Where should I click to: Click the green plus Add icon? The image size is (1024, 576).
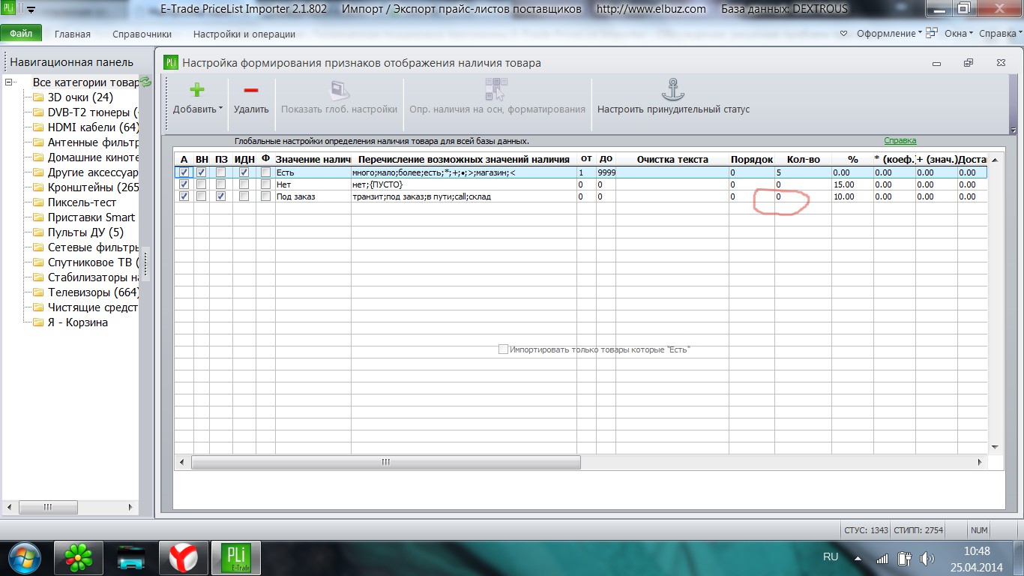tap(197, 90)
